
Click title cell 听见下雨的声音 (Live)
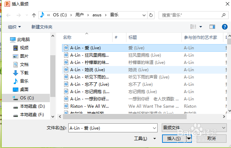tap(149, 77)
